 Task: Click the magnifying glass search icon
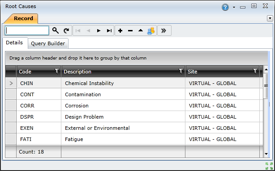point(56,30)
